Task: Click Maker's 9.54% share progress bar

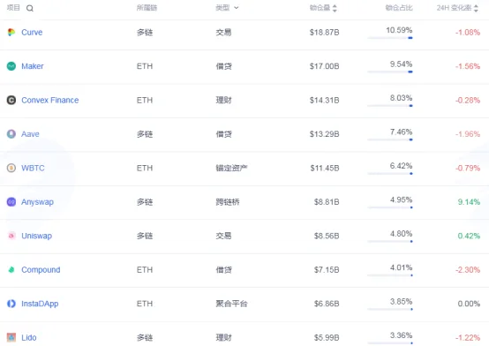Action: 390,71
